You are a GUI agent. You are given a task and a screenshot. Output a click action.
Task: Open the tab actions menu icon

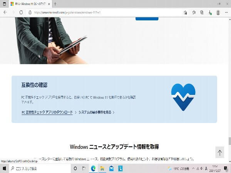4,4
